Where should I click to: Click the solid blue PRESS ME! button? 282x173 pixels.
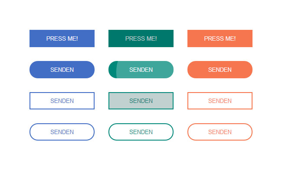point(62,38)
